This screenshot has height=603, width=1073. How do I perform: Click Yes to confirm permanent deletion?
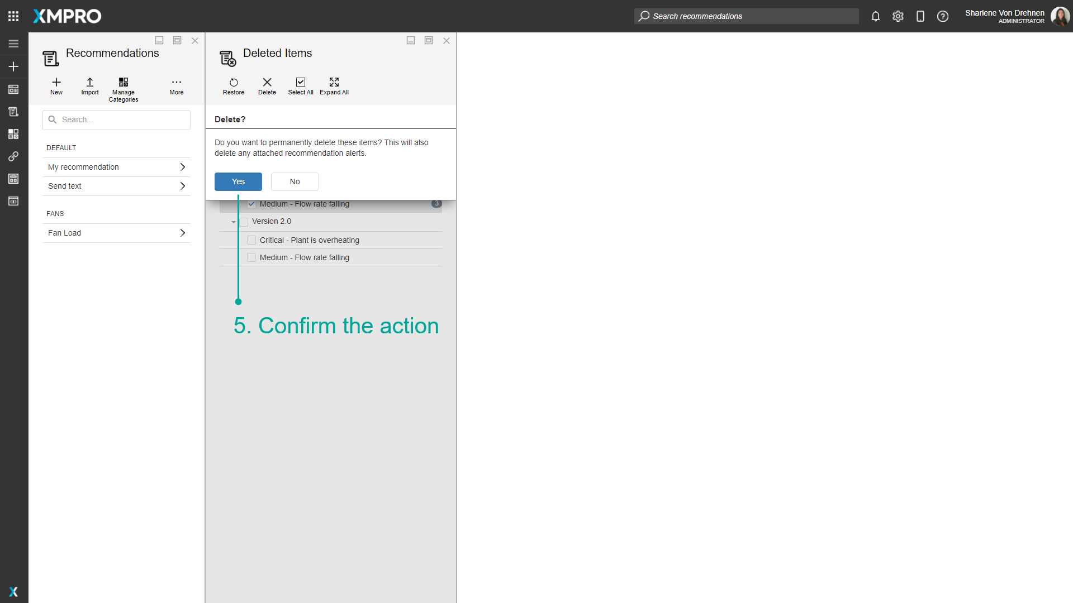coord(238,181)
